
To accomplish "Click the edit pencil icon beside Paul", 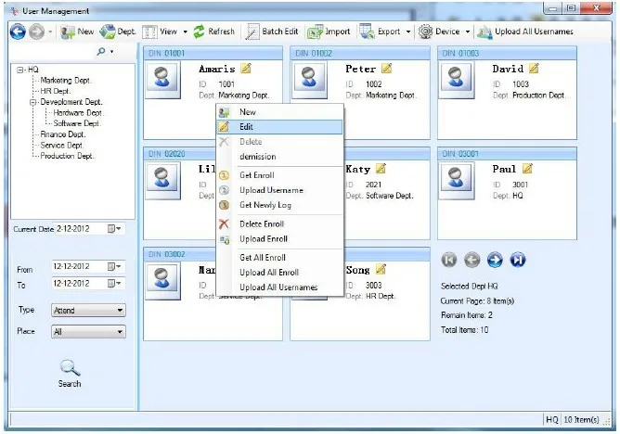I will click(x=527, y=169).
